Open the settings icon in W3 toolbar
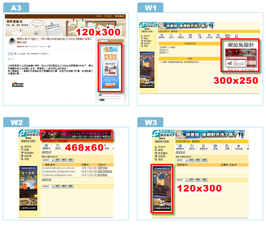The image size is (266, 230). coord(203,147)
